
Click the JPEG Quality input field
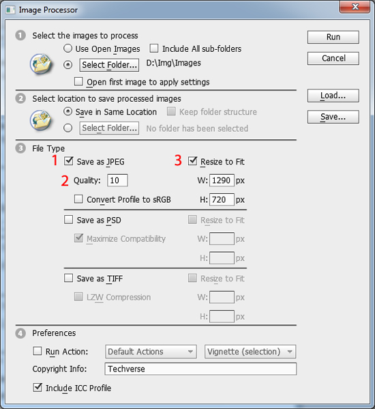(x=117, y=180)
